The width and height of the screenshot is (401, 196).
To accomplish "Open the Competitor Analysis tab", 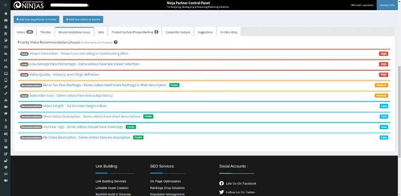I will click(x=178, y=32).
